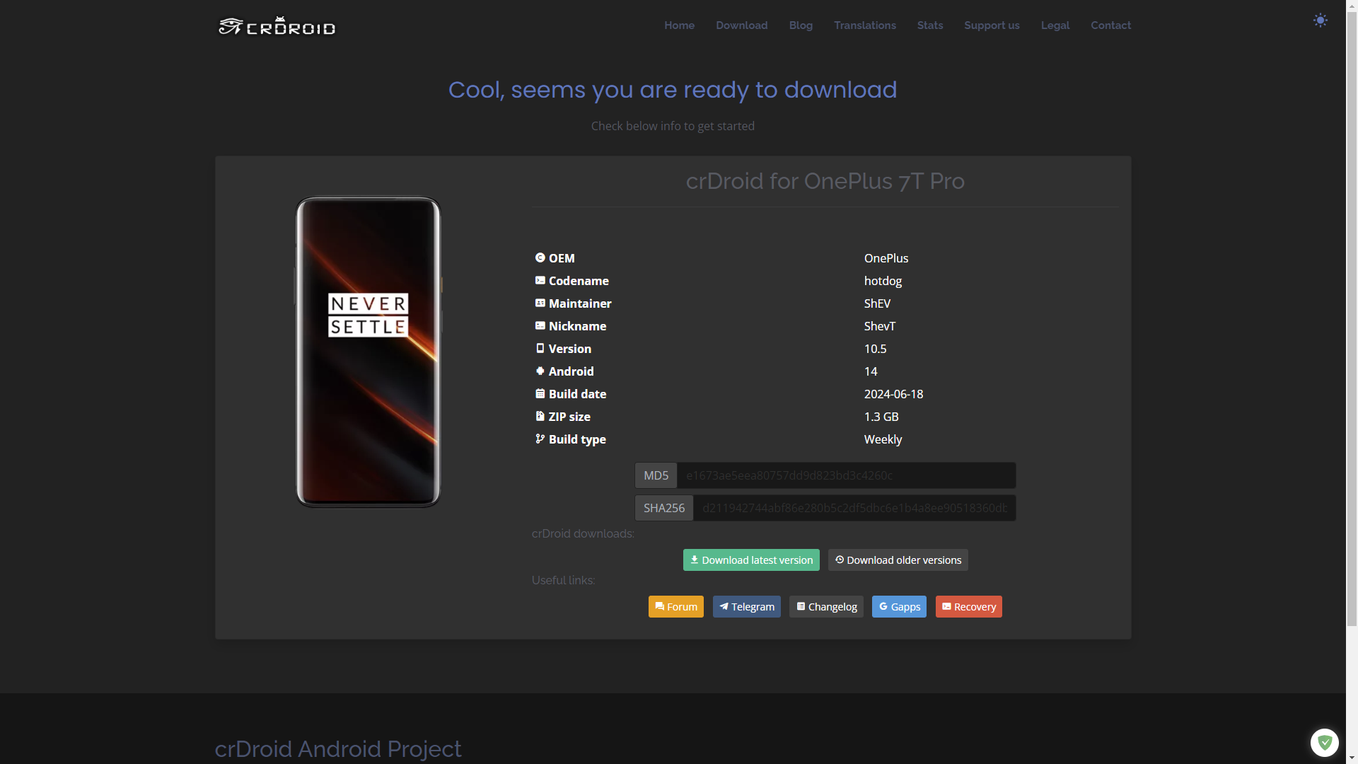The width and height of the screenshot is (1358, 764).
Task: Open the Recovery download
Action: tap(968, 606)
